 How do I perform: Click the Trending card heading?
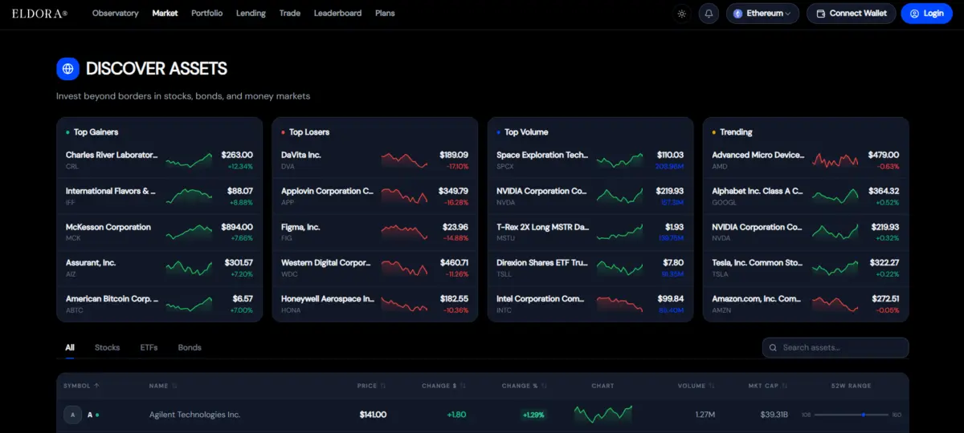click(736, 132)
